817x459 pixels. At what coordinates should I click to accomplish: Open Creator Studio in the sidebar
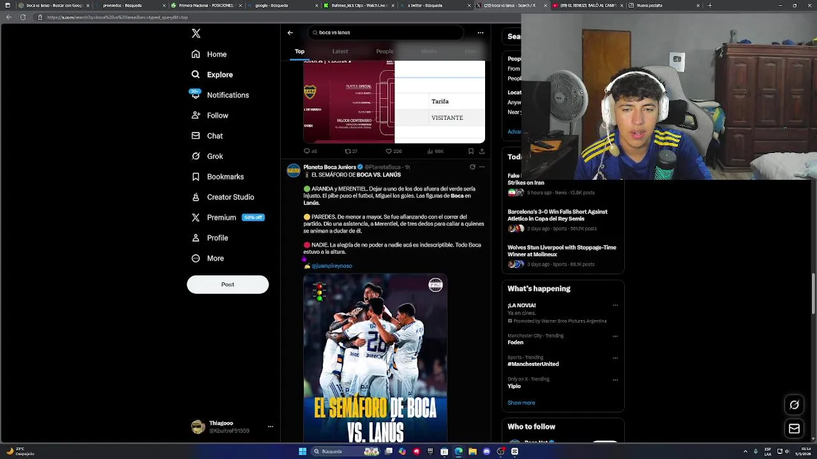pos(223,197)
